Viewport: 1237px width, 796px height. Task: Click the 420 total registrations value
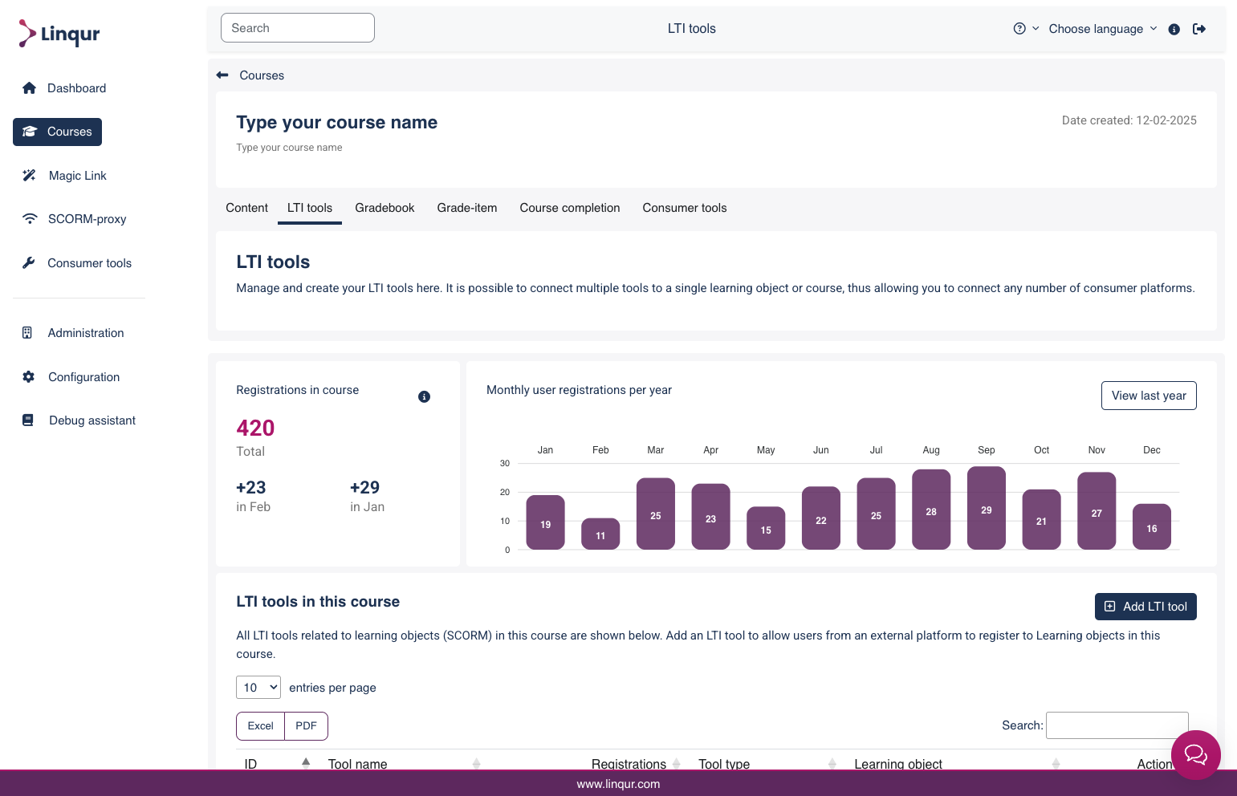point(255,428)
